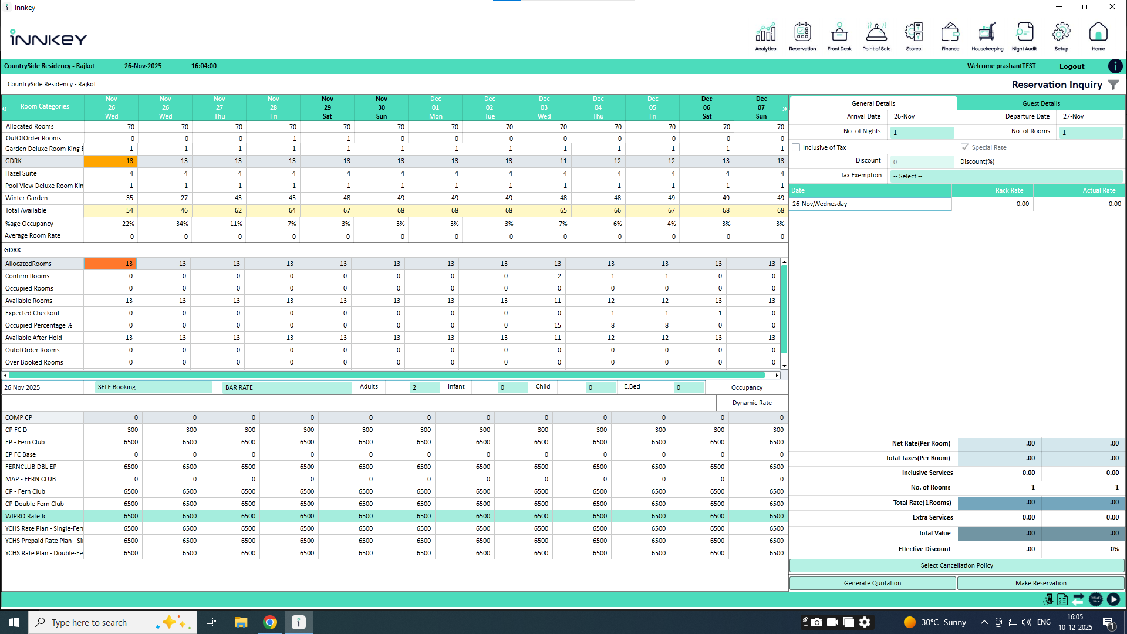Click the Make Reservation button
Screen dimensions: 1127x634
1041,584
